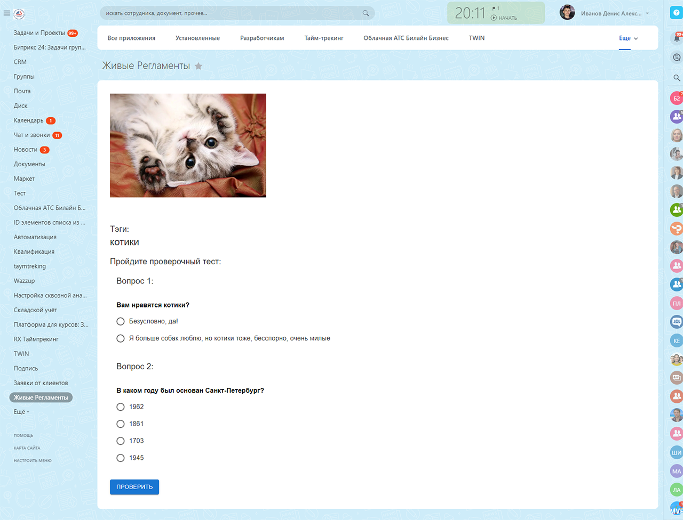Viewport: 683px width, 520px height.
Task: Open the notifications bell
Action: coord(677,38)
